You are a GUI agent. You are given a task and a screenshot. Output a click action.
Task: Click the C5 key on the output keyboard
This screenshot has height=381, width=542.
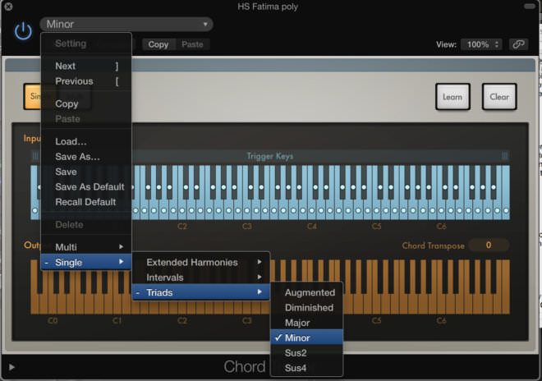(377, 305)
